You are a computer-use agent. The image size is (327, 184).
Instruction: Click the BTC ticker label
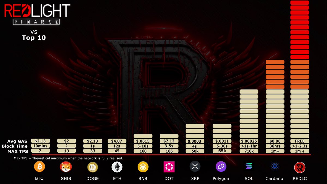pyautogui.click(x=39, y=179)
